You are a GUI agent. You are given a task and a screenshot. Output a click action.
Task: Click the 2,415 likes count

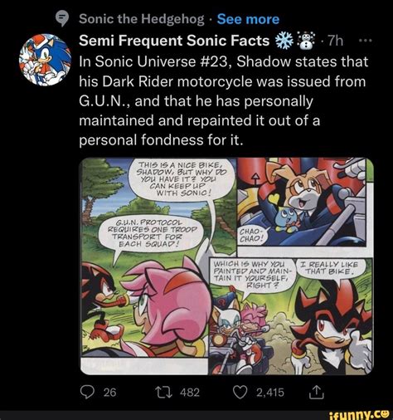270,393
